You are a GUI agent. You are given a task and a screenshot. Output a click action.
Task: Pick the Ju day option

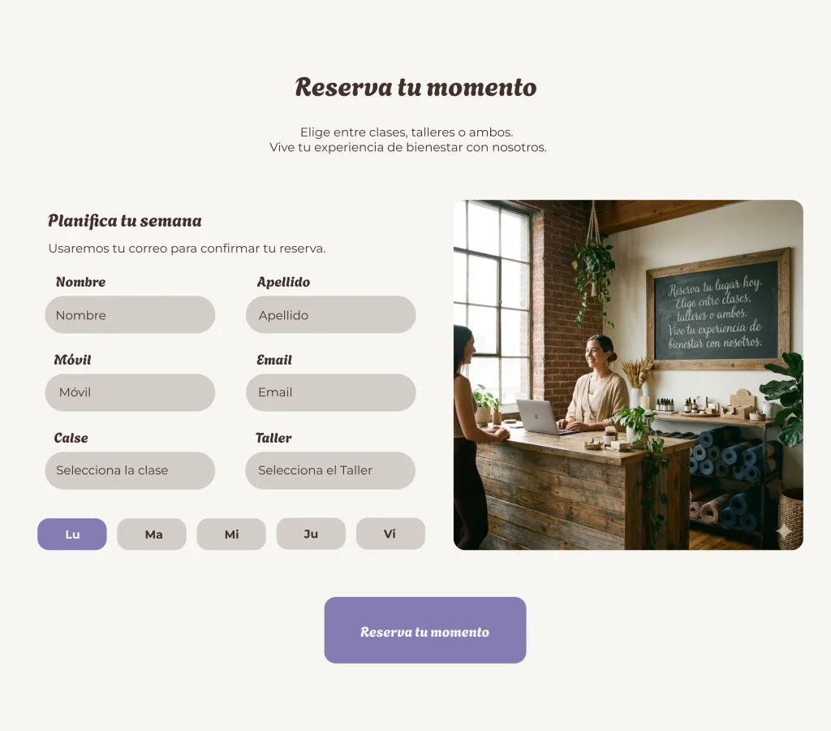(x=311, y=534)
